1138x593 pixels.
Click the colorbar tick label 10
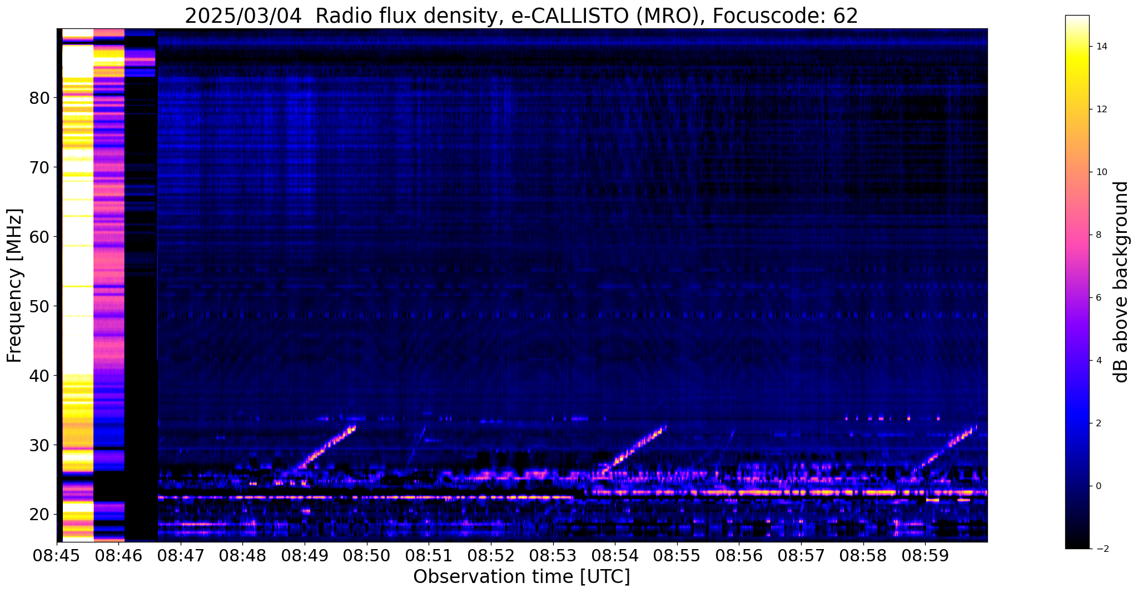pos(1100,172)
